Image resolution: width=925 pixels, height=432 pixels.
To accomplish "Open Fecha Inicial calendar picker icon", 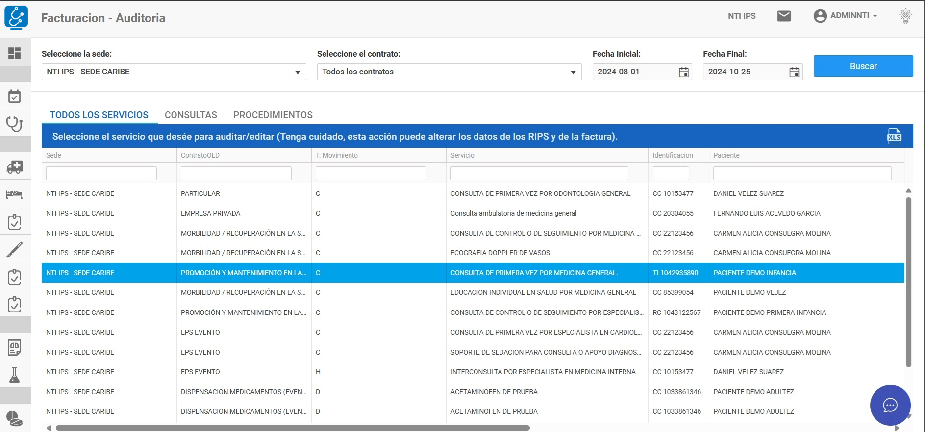I will (683, 72).
